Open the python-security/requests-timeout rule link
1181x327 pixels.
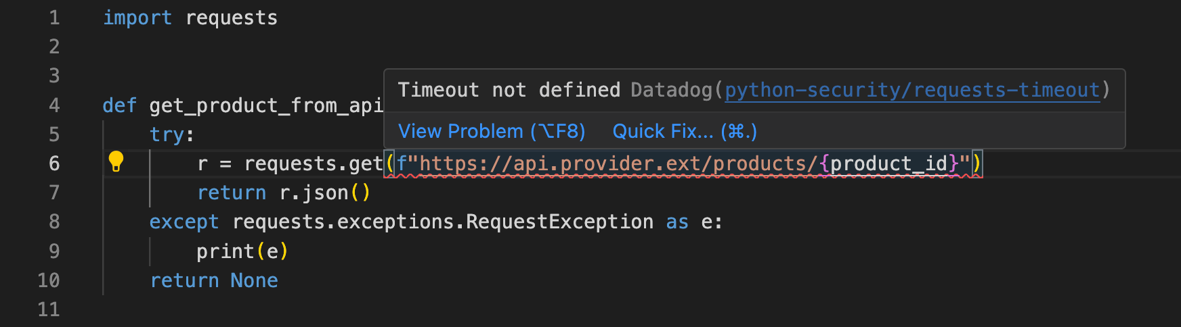click(911, 90)
